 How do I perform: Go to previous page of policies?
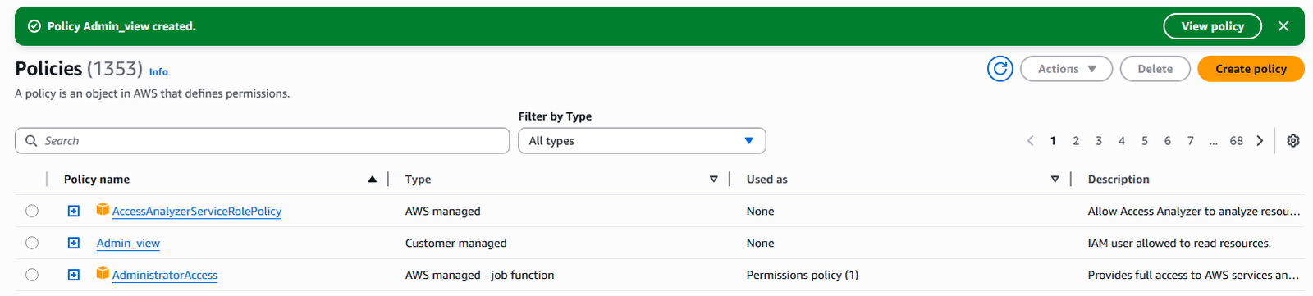1031,141
